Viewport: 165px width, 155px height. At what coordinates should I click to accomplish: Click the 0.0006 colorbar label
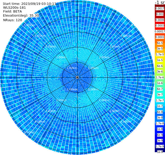pos(160,20)
